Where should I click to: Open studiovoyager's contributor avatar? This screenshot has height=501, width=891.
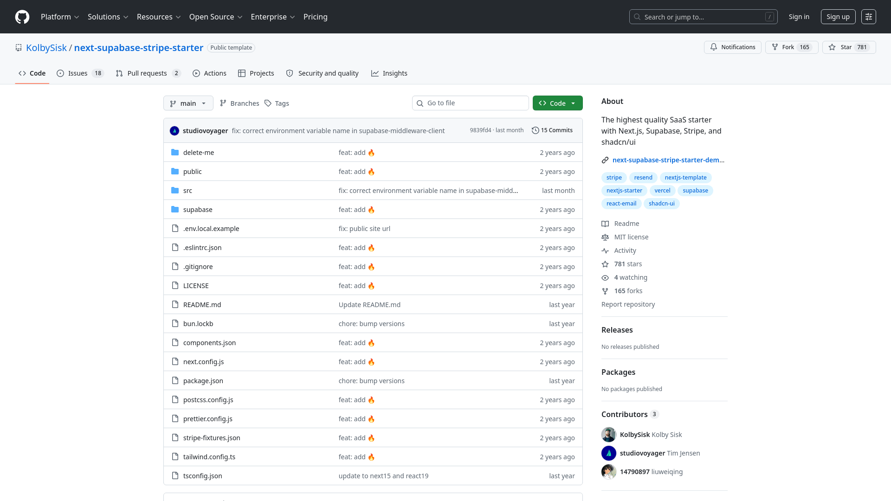pos(609,453)
